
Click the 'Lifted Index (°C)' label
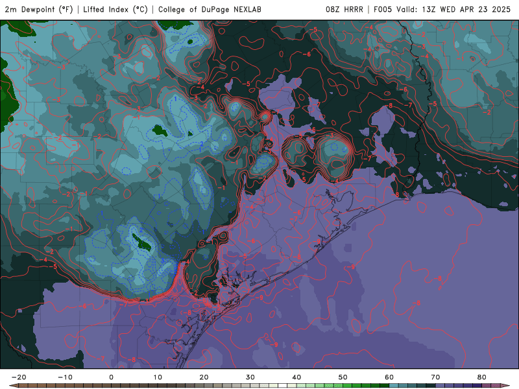[x=115, y=10]
